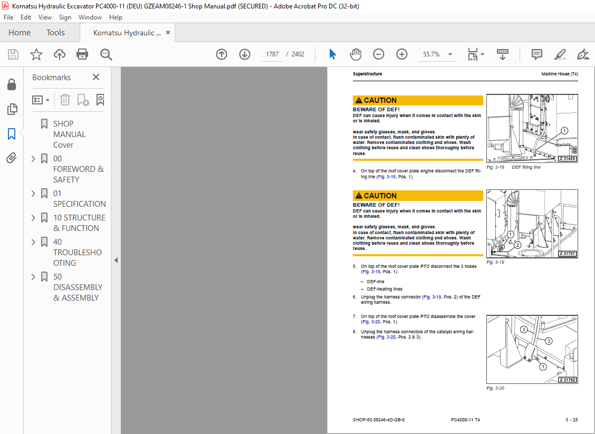Open the bookmarks options dropdown
Image resolution: width=595 pixels, height=434 pixels.
coord(41,100)
